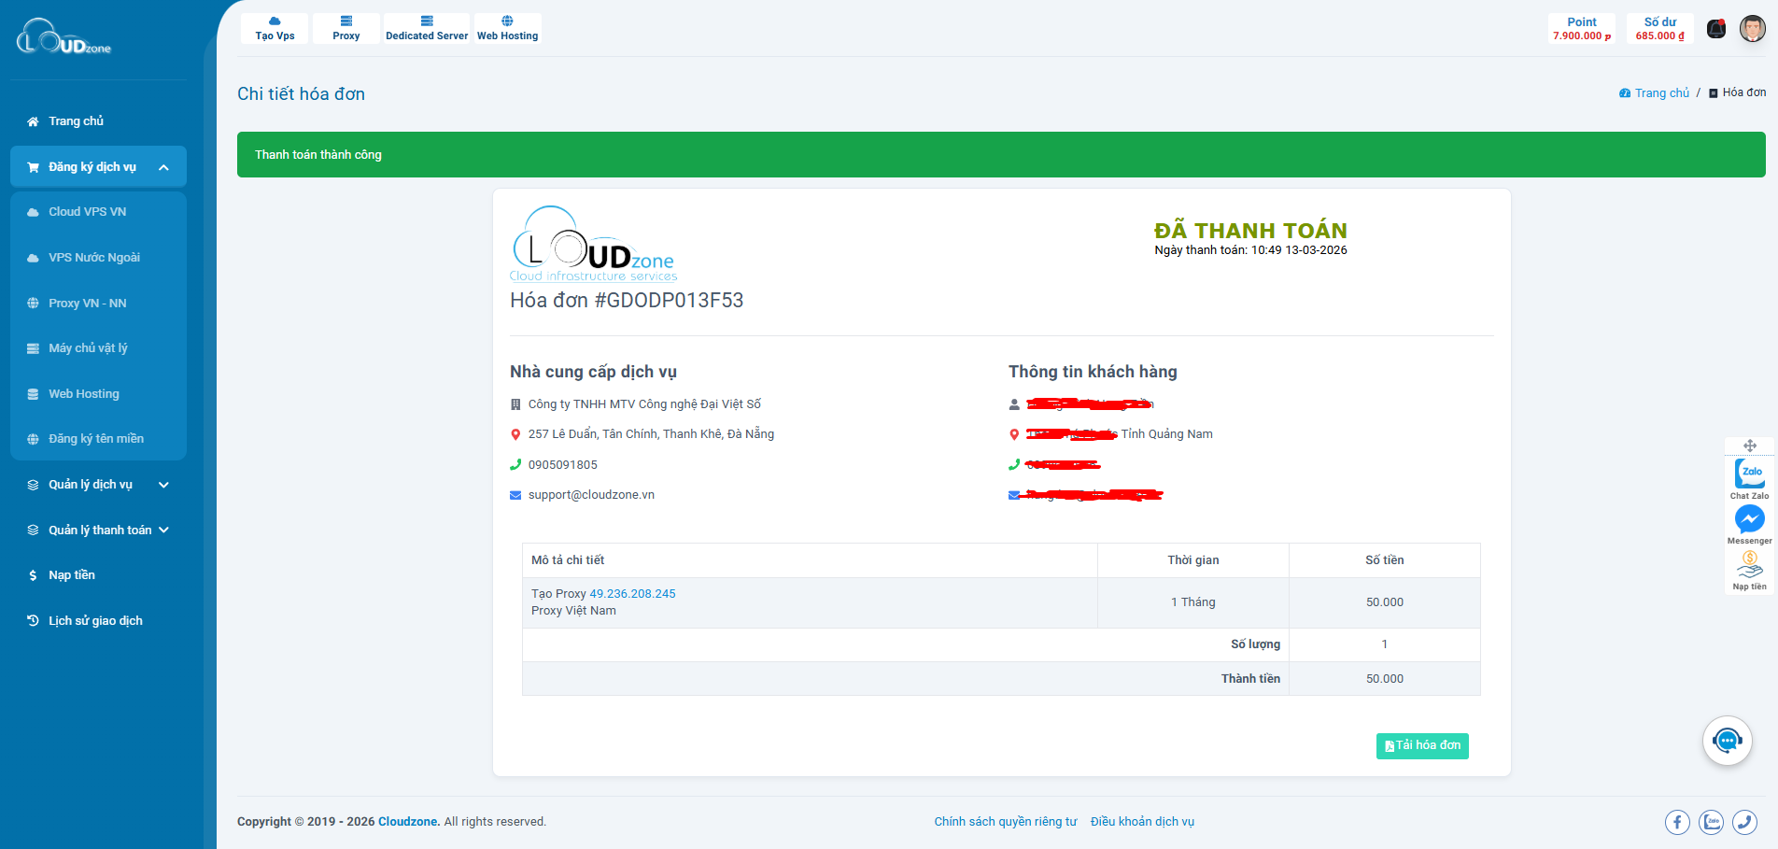Click the Nạp tiền floating widget icon
1778x849 pixels.
[x=1749, y=564]
